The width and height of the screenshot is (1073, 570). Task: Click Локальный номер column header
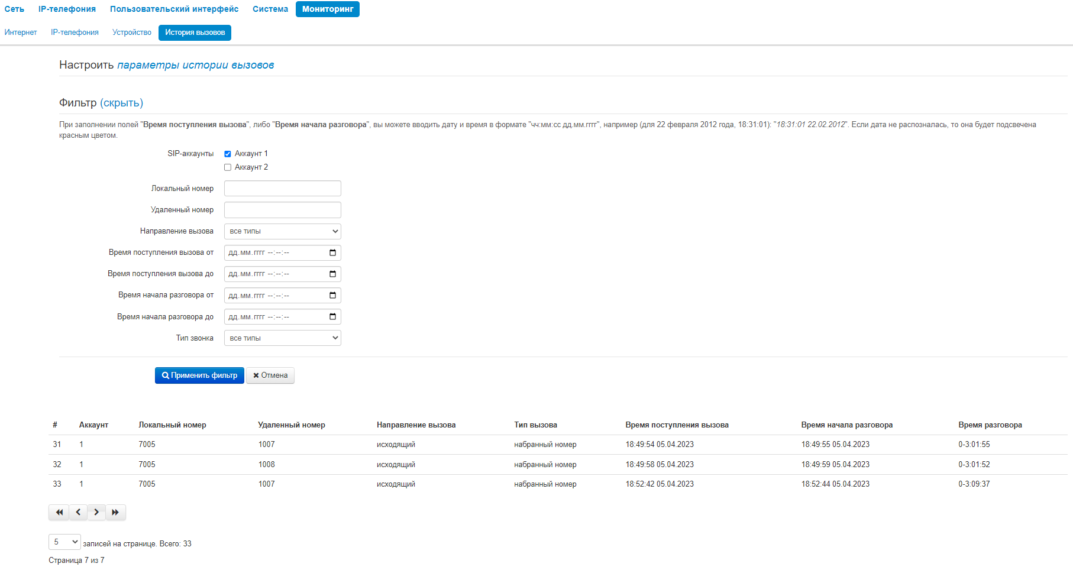point(172,425)
